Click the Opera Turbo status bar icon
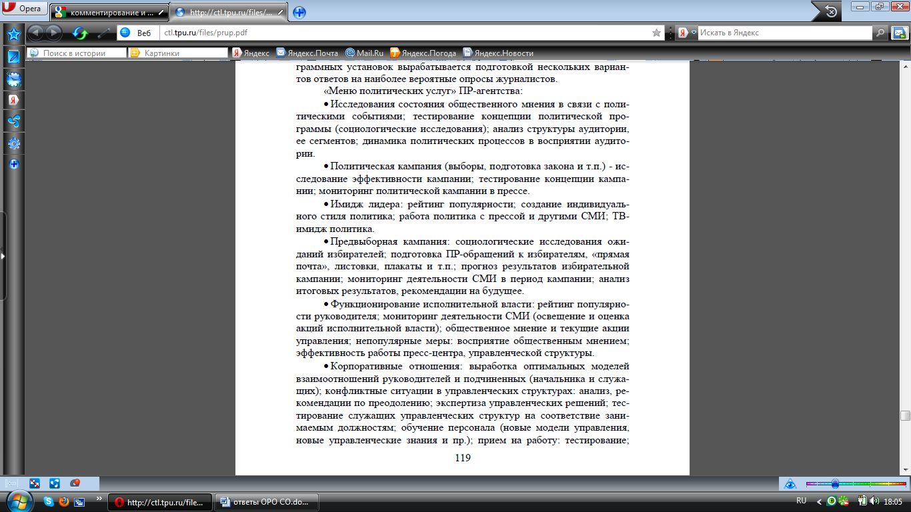 (x=75, y=483)
